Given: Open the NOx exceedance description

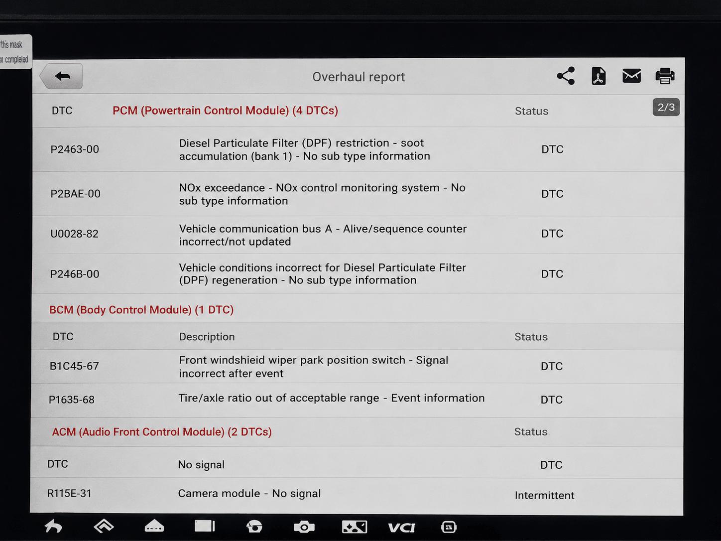Looking at the screenshot, I should coord(322,194).
